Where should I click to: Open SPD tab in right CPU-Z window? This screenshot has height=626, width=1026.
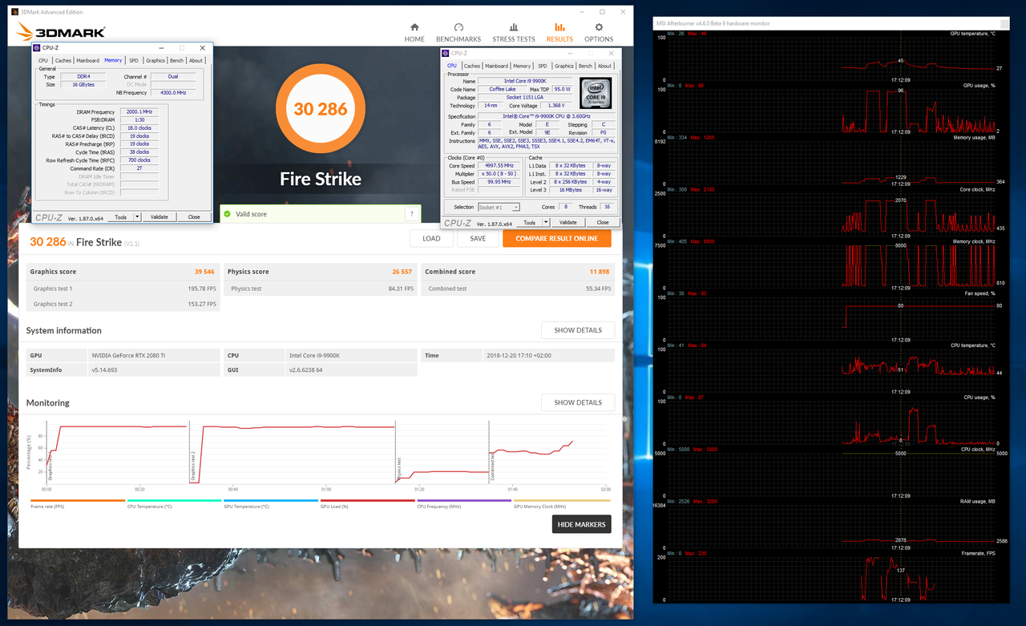click(543, 66)
